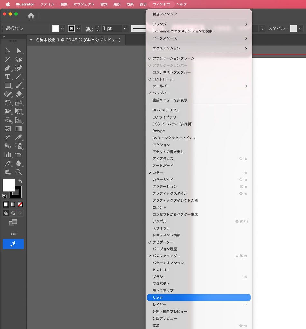This screenshot has height=329, width=306.
Task: Click the large white fill swatch
Action: pyautogui.click(x=9, y=185)
